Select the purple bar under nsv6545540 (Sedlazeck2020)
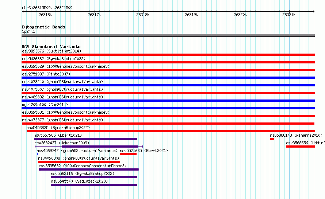Viewport: 325px width, 199px height. [x=94, y=185]
